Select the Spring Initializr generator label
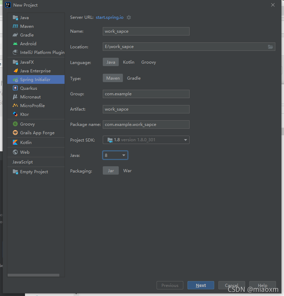This screenshot has width=284, height=296. (x=35, y=79)
